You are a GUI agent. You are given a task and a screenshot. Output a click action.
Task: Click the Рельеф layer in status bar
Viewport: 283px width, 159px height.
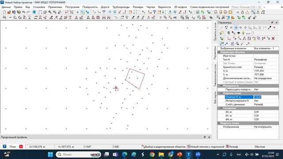(x=232, y=147)
